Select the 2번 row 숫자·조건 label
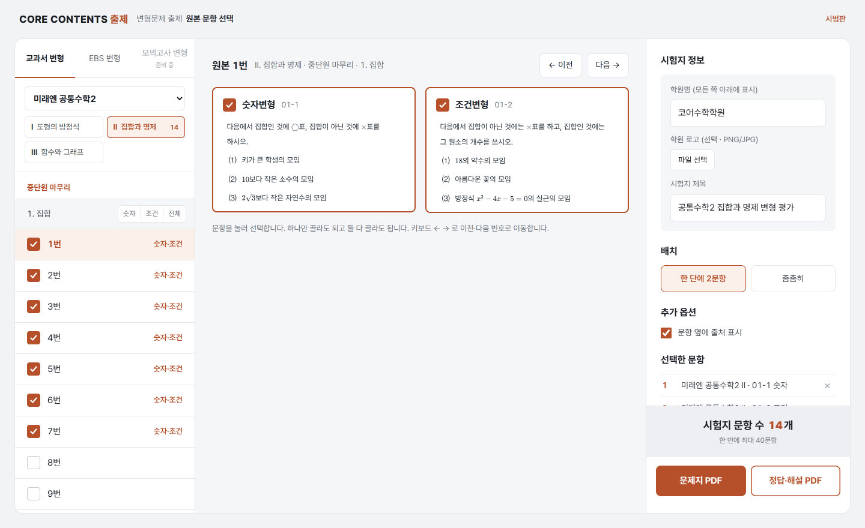 click(168, 275)
